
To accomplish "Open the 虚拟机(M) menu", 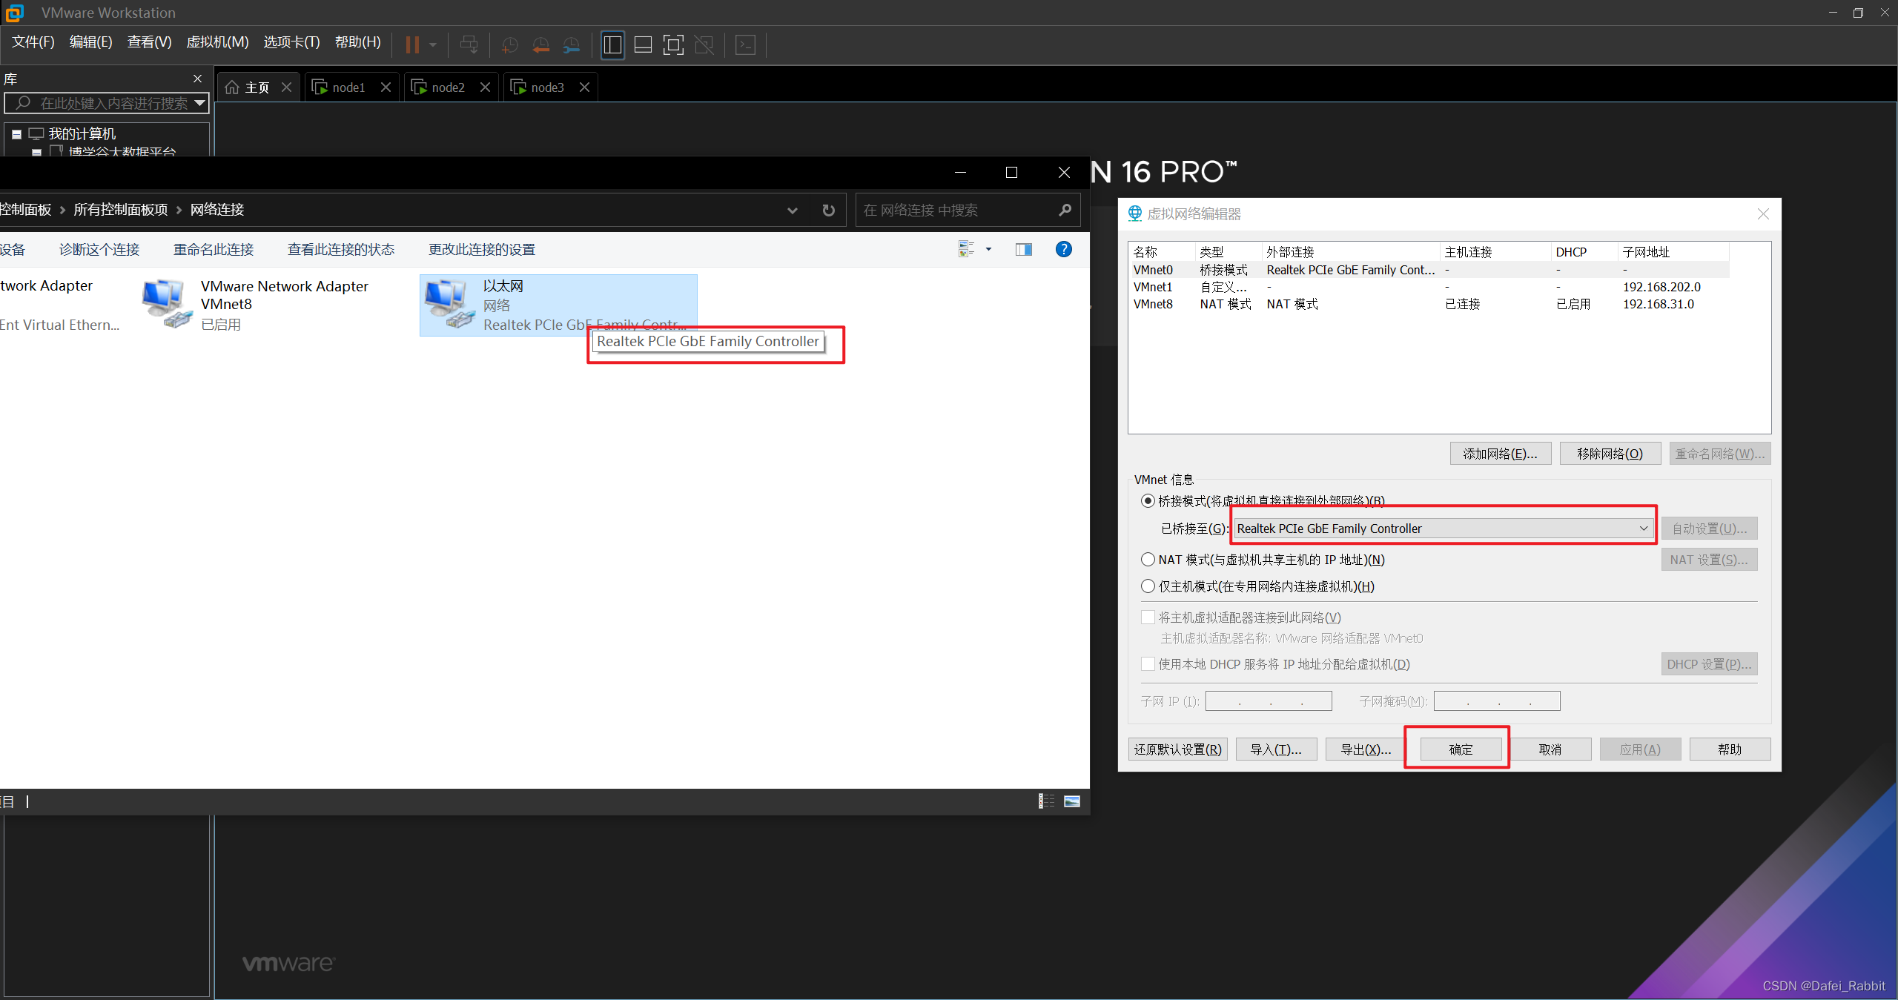I will click(x=217, y=42).
